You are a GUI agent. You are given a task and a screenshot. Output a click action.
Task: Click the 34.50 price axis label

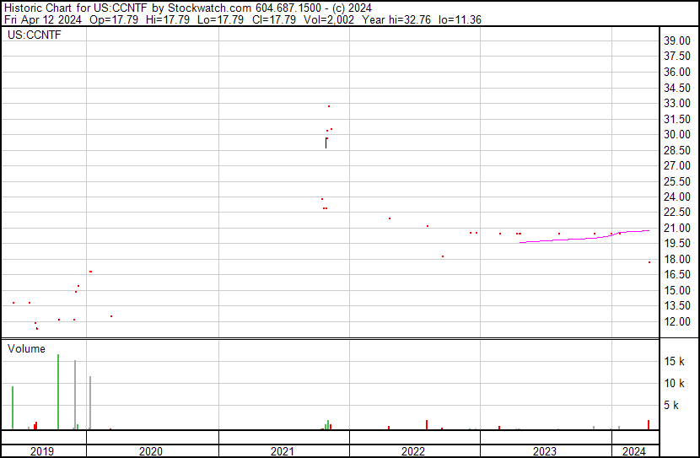click(677, 88)
